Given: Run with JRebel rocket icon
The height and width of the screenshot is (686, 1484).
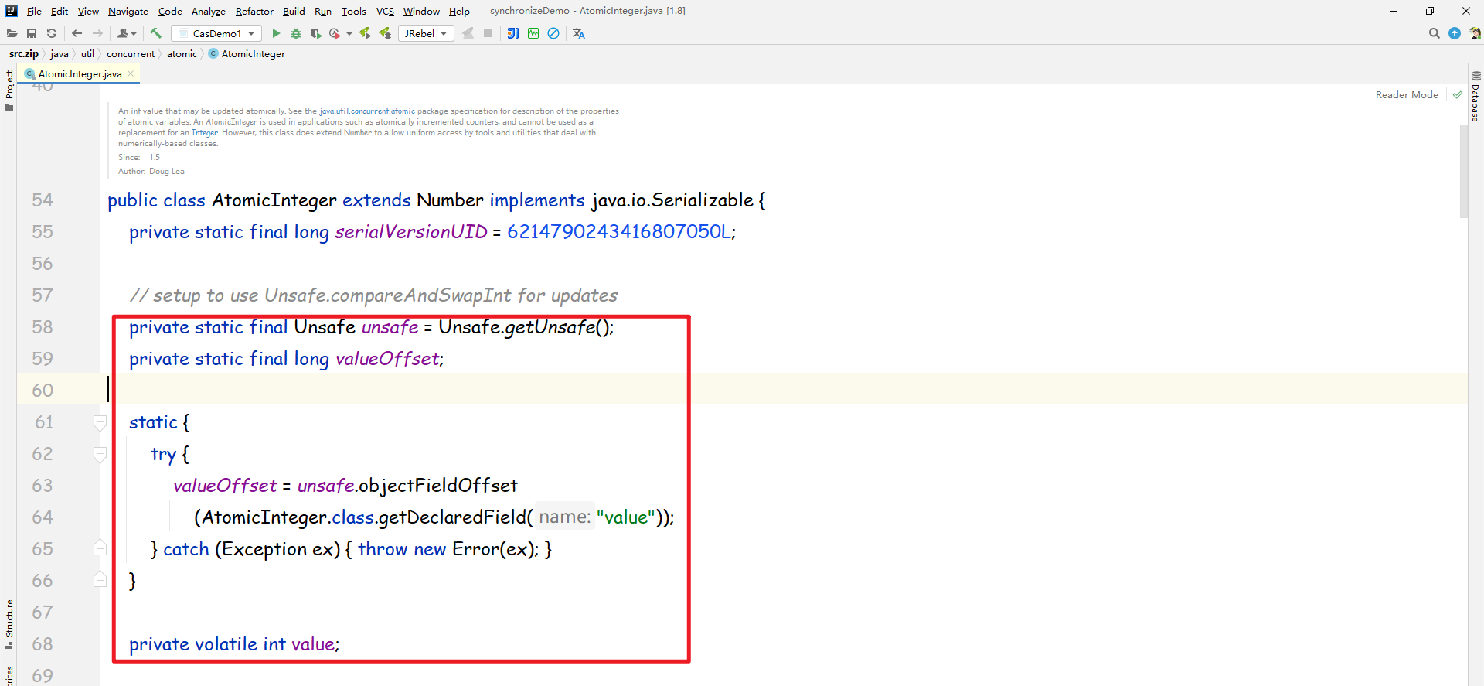Looking at the screenshot, I should point(365,33).
